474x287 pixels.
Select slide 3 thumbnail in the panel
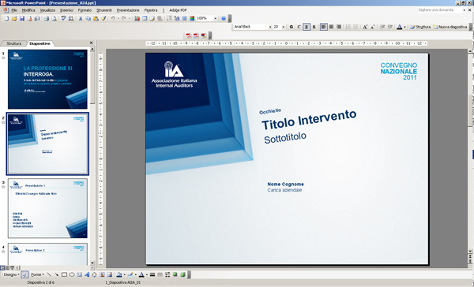[47, 208]
